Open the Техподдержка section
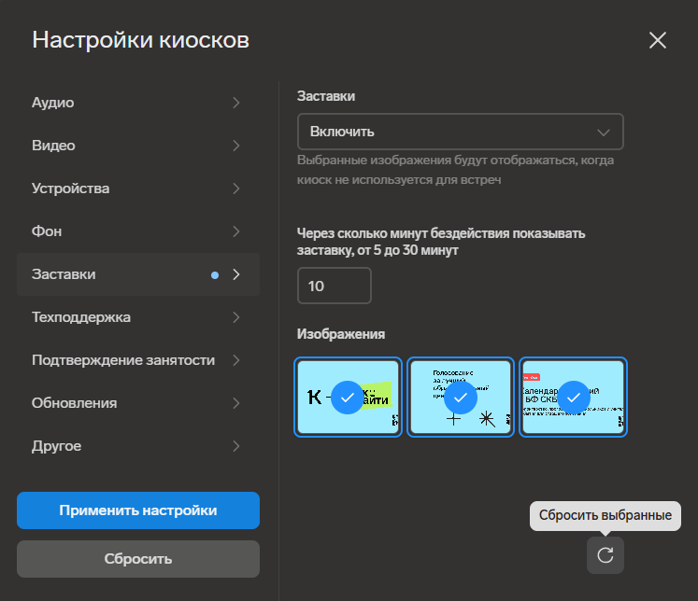This screenshot has width=698, height=601. (81, 317)
